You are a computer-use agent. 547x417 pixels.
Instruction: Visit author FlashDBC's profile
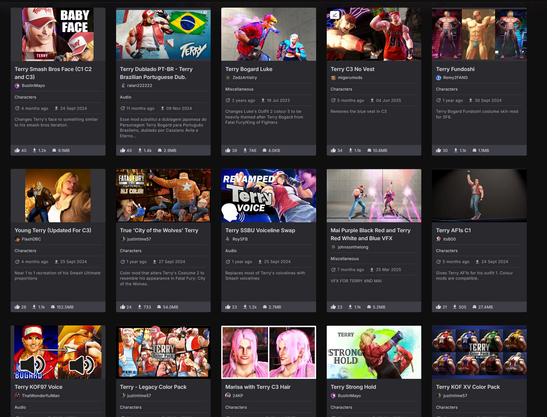[x=32, y=239]
